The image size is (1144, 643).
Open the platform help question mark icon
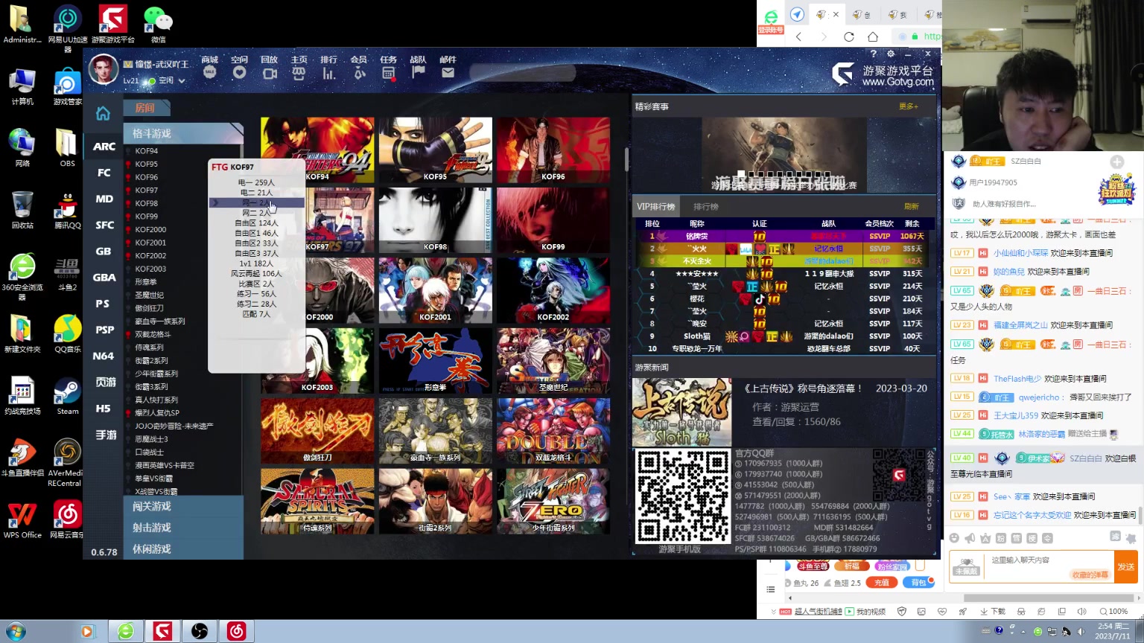[x=874, y=54]
